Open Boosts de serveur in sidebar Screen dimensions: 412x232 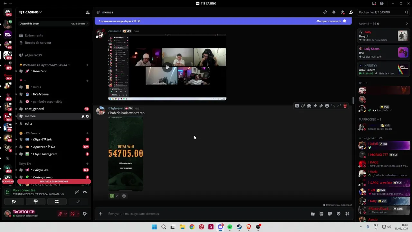click(x=54, y=43)
